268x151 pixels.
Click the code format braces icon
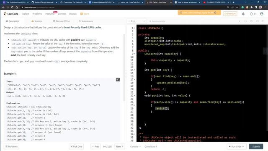pos(245,21)
